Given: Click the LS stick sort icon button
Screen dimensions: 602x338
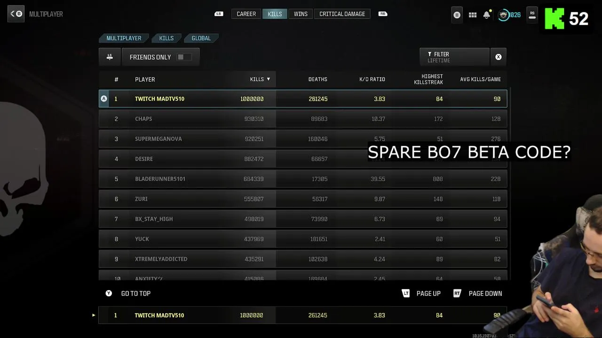Looking at the screenshot, I should (x=110, y=57).
